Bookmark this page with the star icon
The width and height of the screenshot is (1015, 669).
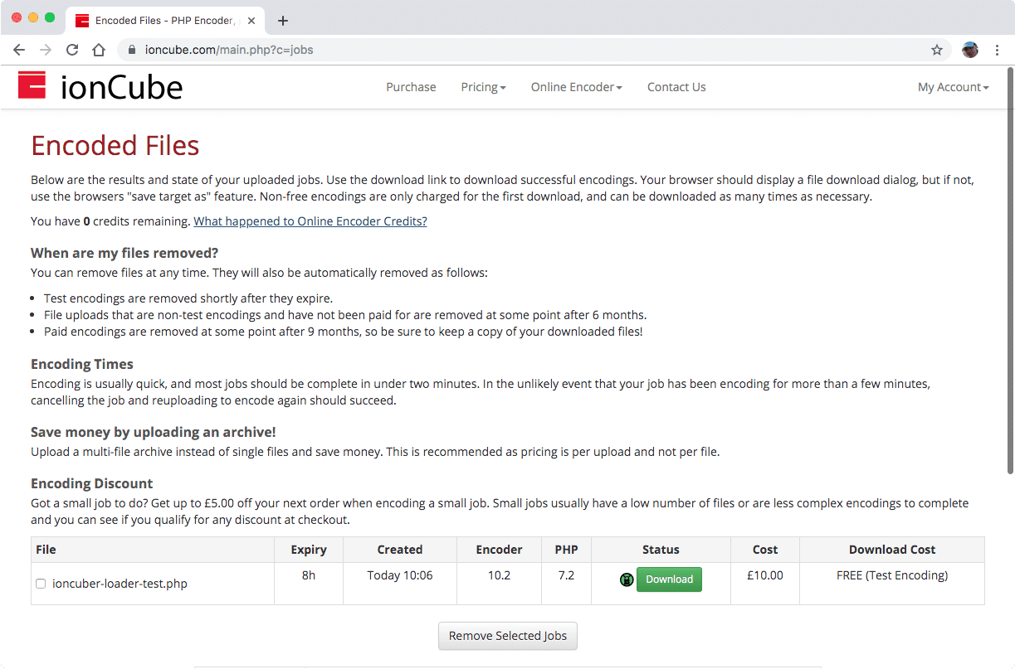tap(937, 50)
